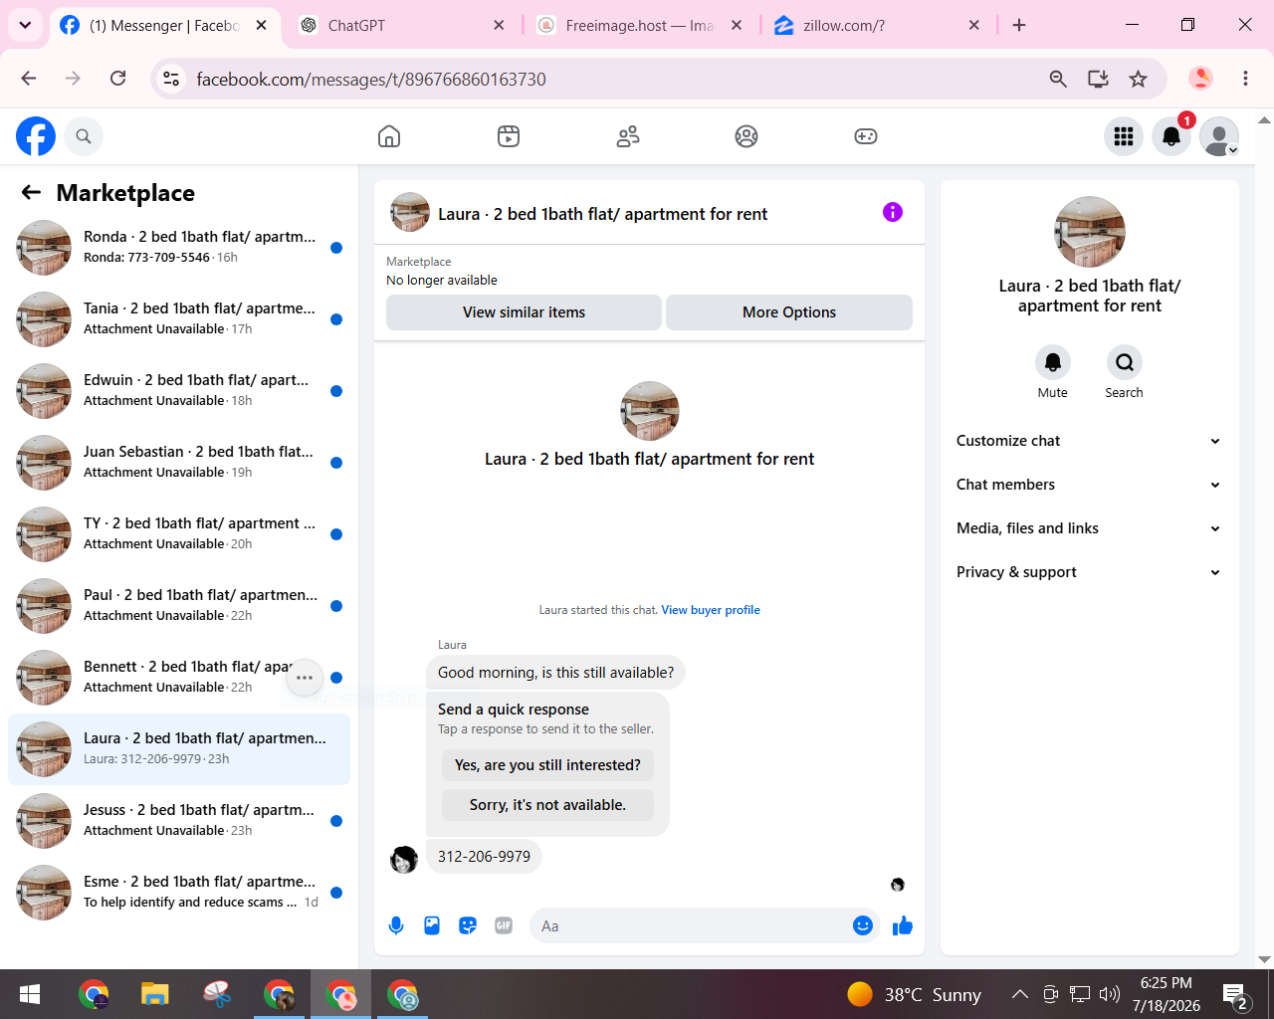Screen dimensions: 1274x1019
Task: Click the browser address bar URL
Action: [x=371, y=79]
